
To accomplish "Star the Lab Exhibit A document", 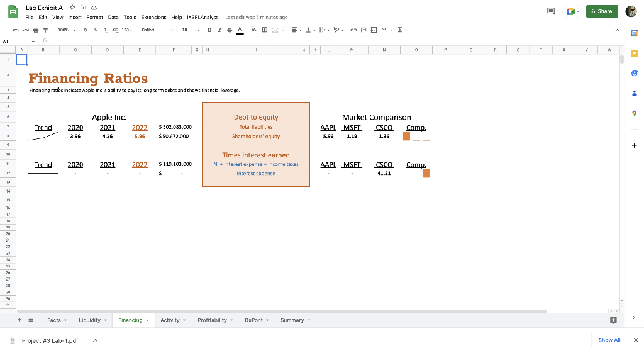I will [x=72, y=8].
